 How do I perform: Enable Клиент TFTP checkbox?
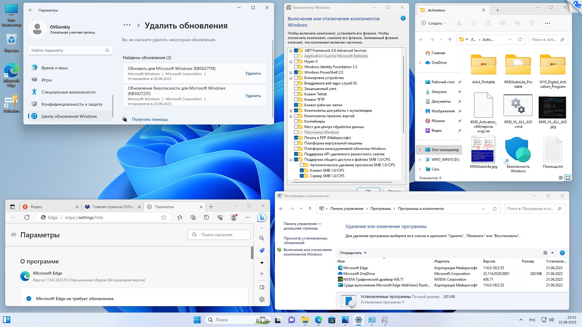296,100
